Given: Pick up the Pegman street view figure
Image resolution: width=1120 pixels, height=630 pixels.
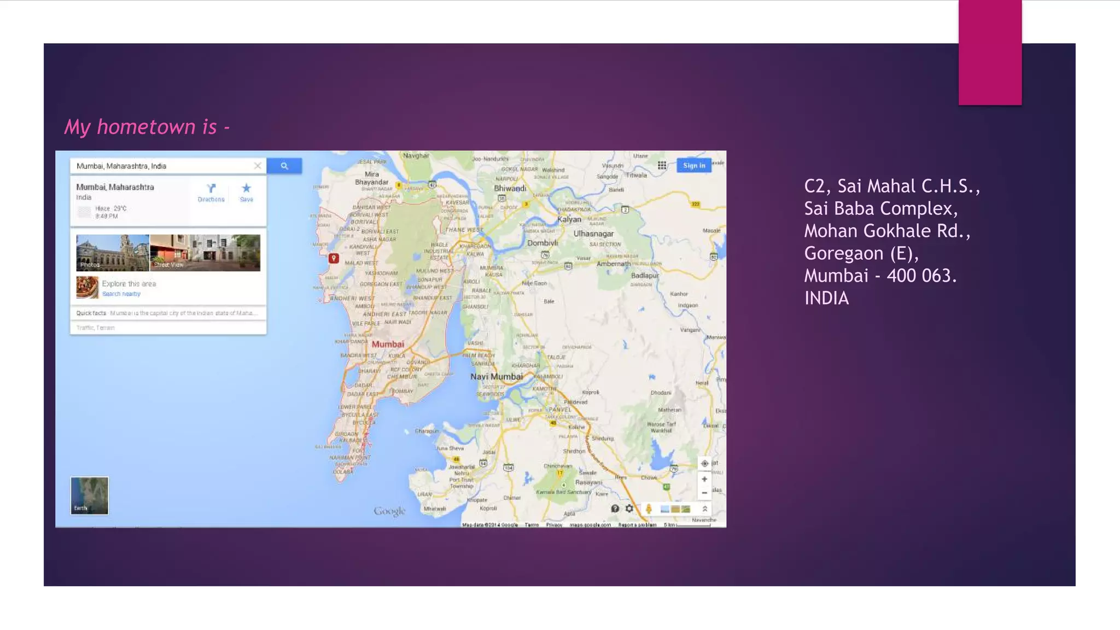Looking at the screenshot, I should tap(649, 509).
